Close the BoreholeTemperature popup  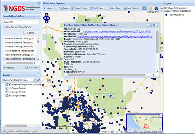pos(158,25)
